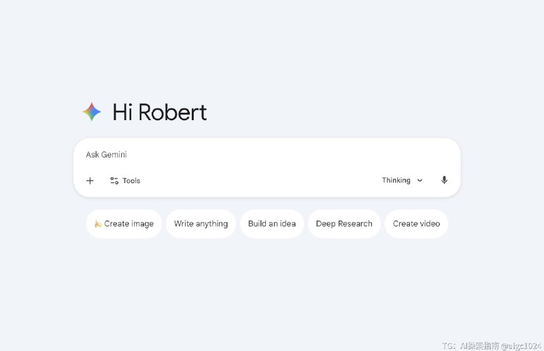Click empty space between Tools and Thinking

pyautogui.click(x=258, y=181)
